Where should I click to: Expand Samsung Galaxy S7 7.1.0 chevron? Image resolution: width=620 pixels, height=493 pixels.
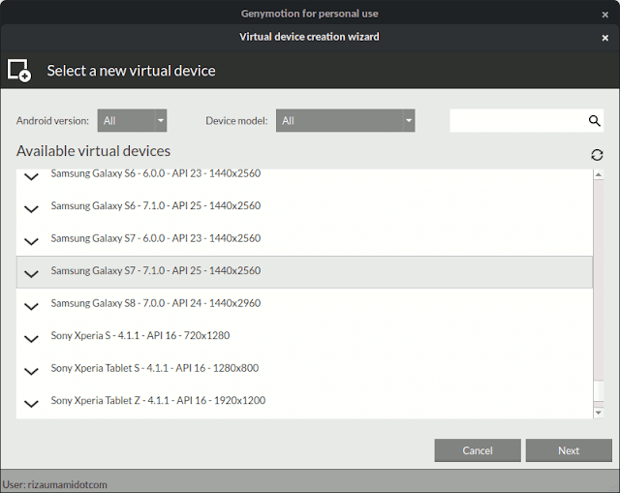click(31, 273)
